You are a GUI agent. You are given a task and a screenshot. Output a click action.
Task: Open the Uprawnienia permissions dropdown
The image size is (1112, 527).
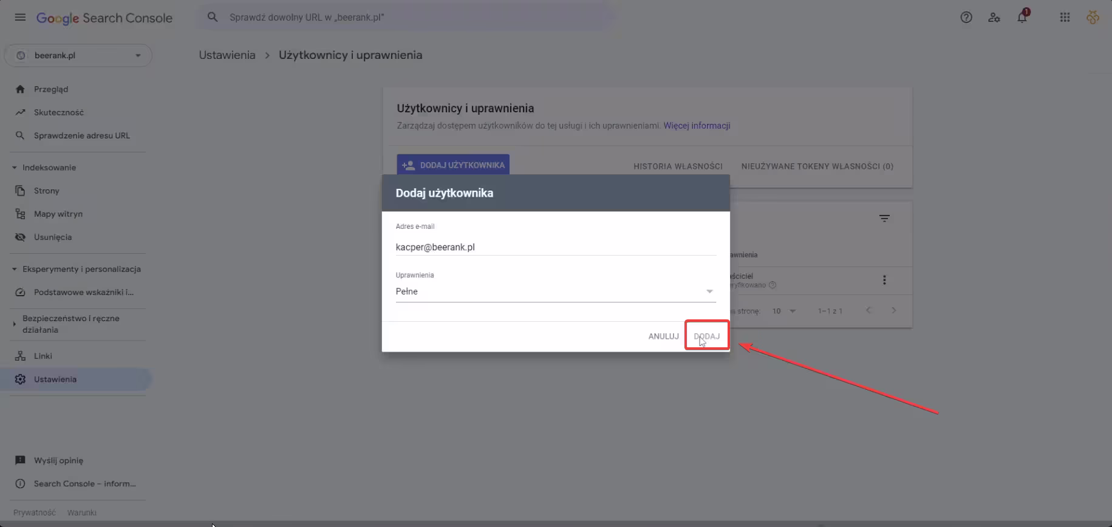coord(555,291)
